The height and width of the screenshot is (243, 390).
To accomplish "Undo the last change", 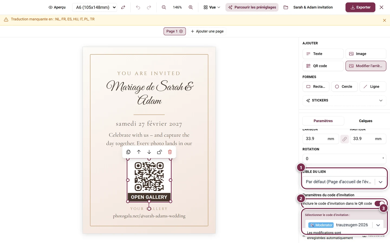I will coord(138,7).
